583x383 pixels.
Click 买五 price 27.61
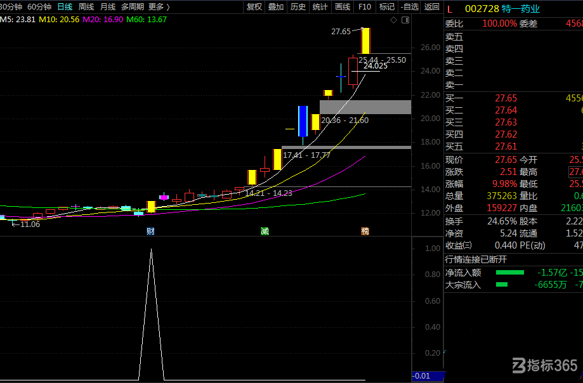point(506,146)
